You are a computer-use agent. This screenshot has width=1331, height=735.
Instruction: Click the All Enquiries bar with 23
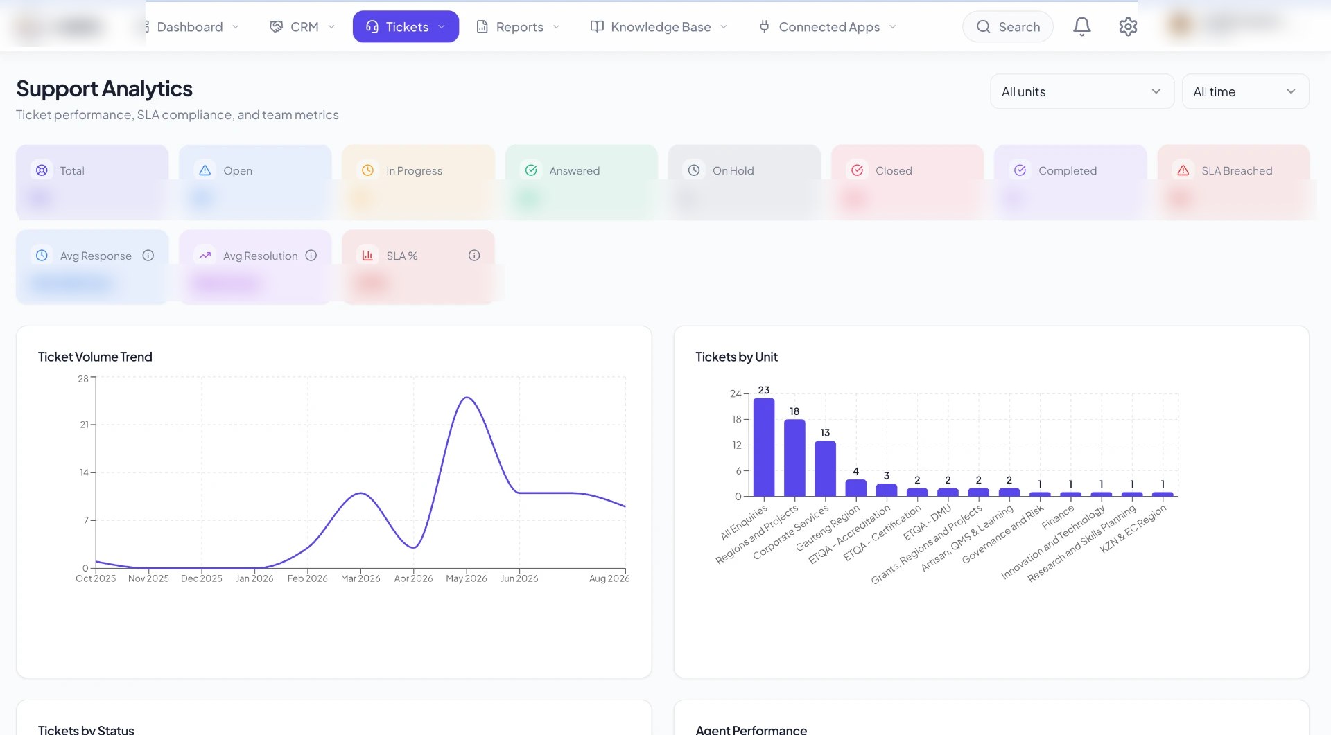coord(764,447)
